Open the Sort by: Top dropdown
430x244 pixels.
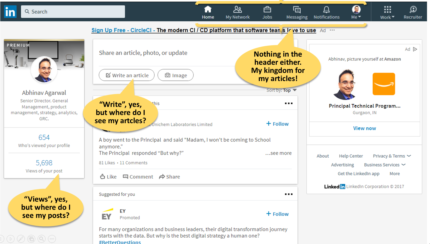click(282, 90)
